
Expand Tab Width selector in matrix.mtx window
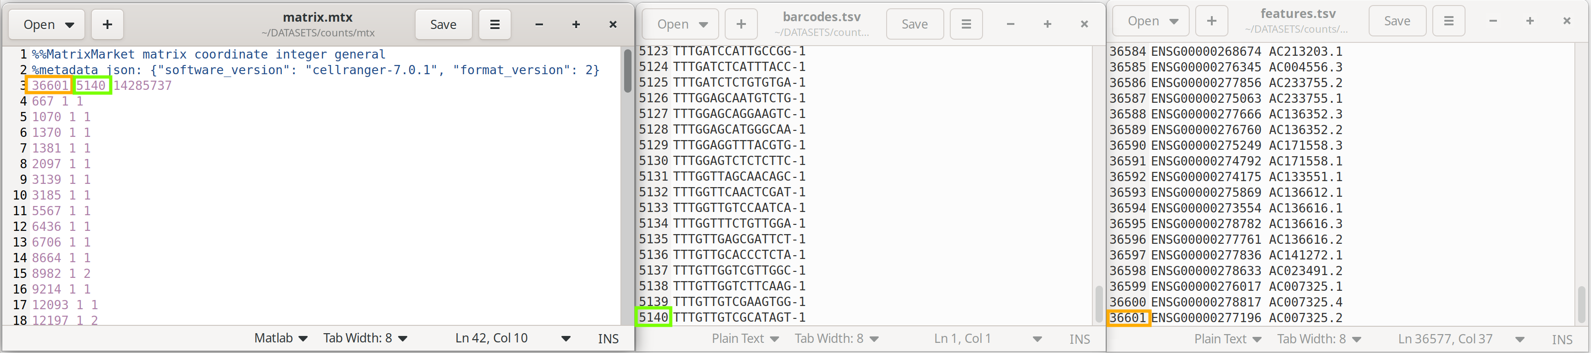coord(365,338)
